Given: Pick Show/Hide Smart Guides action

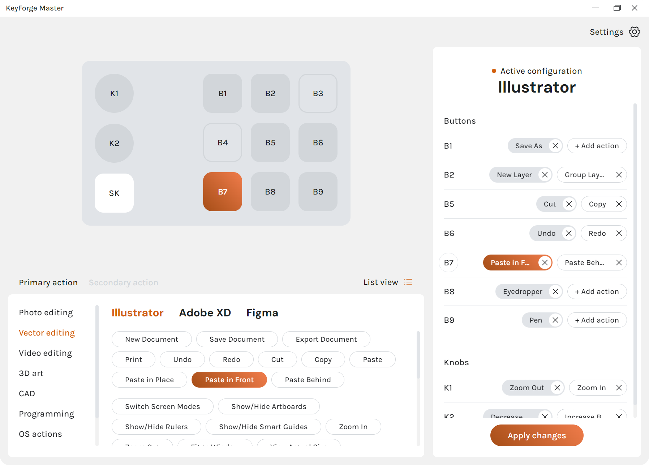Looking at the screenshot, I should click(263, 427).
